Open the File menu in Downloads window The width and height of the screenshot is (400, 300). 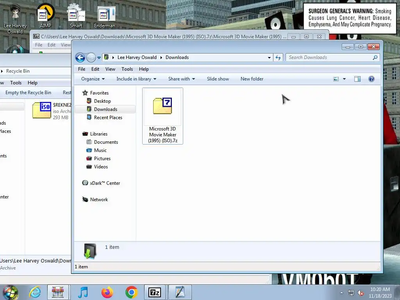82,69
